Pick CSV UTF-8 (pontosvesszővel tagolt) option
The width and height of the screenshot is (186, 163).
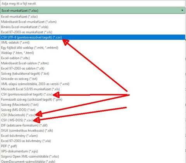coord(93,37)
